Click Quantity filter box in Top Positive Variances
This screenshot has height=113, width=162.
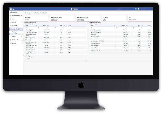click(120, 28)
